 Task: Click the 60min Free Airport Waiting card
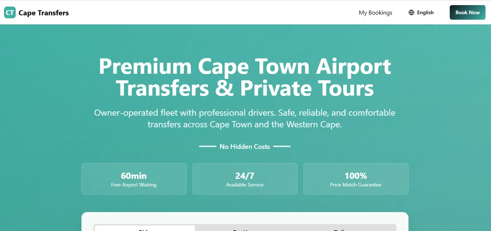(x=134, y=178)
